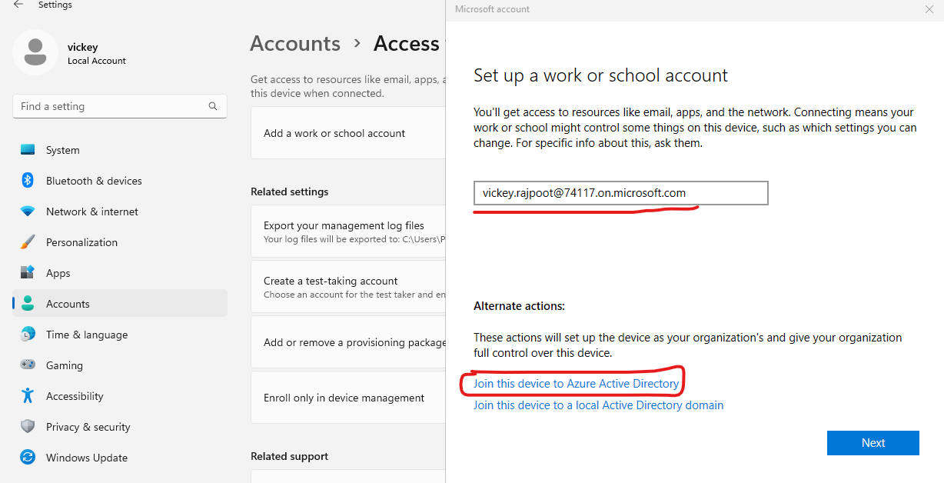Viewport: 944px width, 483px height.
Task: Click the Windows Update sync icon
Action: point(28,458)
